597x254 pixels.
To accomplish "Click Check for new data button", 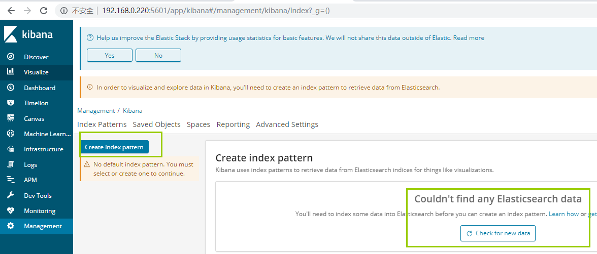I will [498, 233].
